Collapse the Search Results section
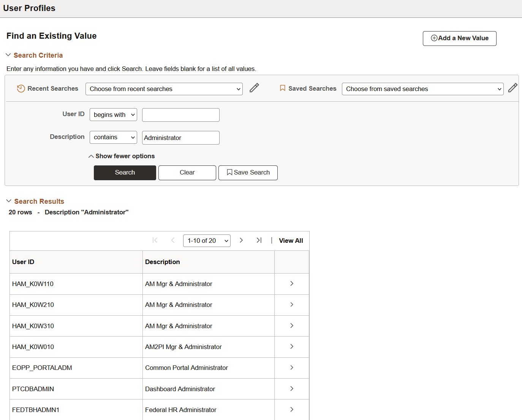 tap(8, 201)
